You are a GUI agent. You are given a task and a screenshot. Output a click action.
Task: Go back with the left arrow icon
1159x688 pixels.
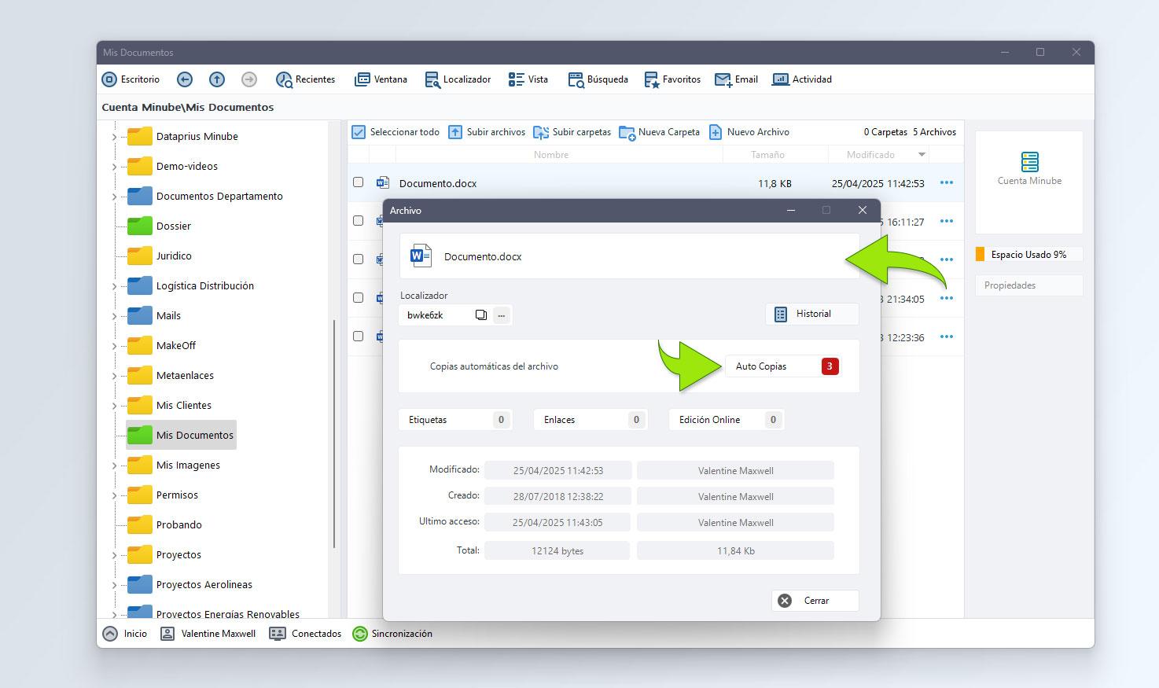[185, 79]
